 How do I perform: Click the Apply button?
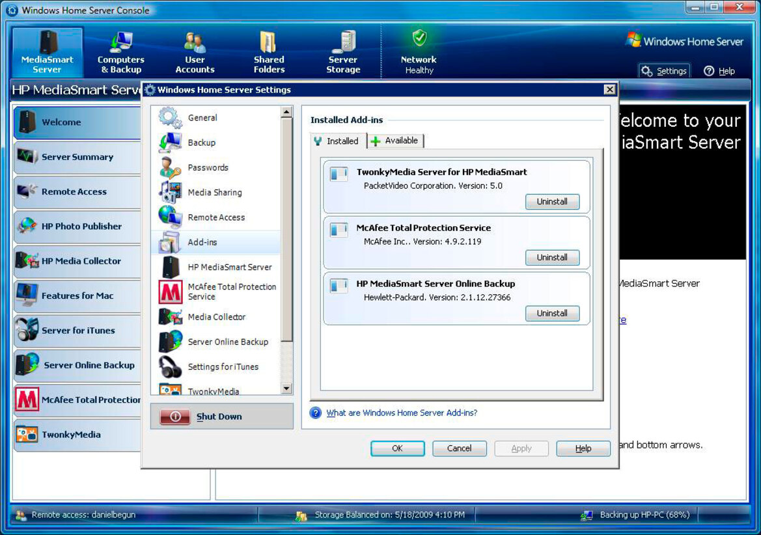tap(521, 448)
